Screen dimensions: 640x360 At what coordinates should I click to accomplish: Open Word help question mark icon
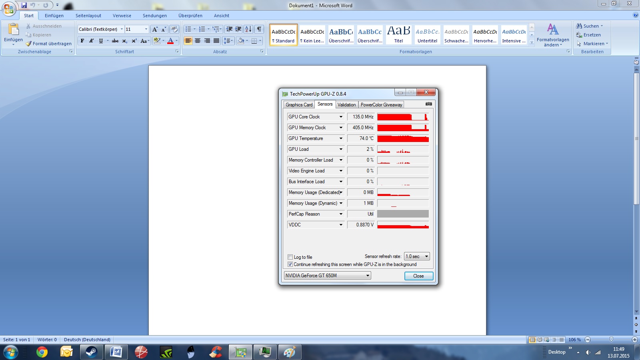(x=636, y=15)
